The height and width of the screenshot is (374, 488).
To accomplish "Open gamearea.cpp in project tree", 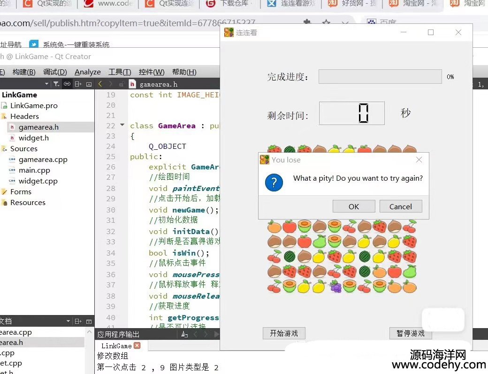I will 43,160.
